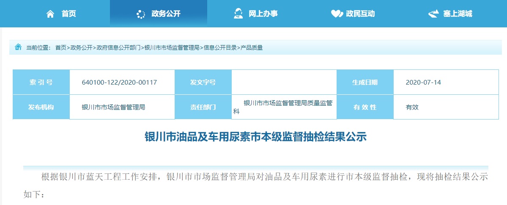Click the lake icon beside 塞上湖城
Viewport: 507px width, 205px height.
point(433,14)
